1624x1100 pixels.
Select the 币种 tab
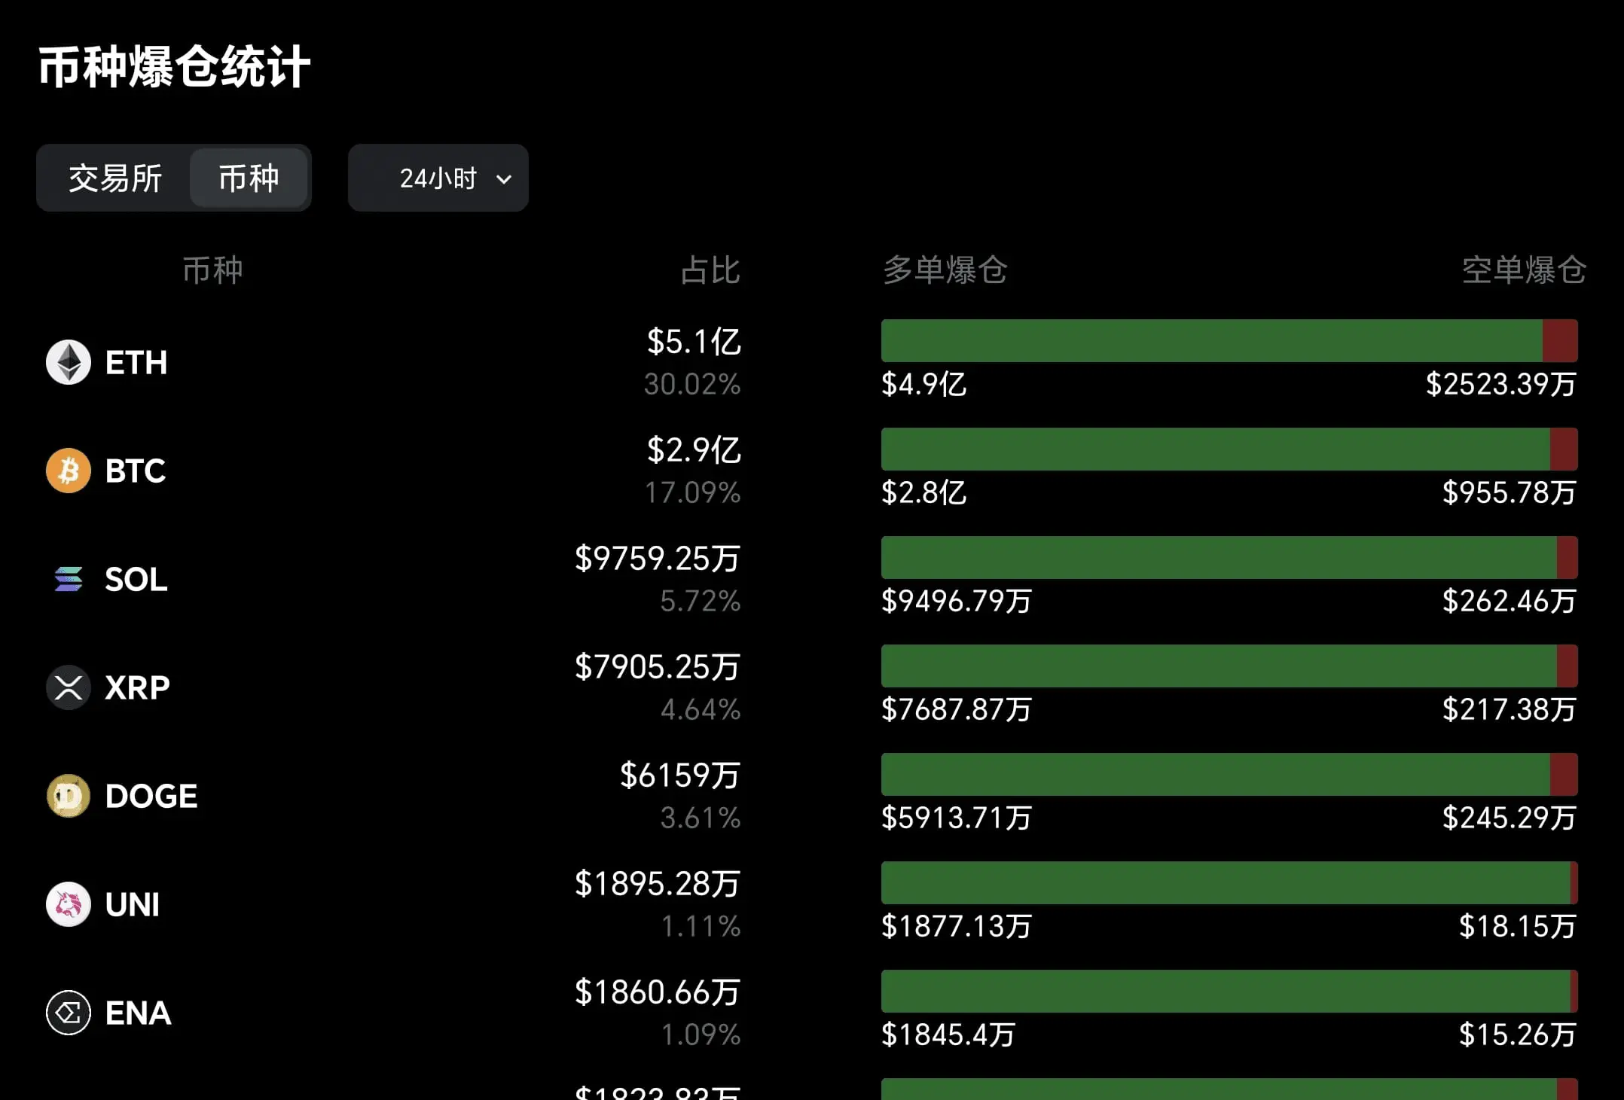tap(249, 178)
